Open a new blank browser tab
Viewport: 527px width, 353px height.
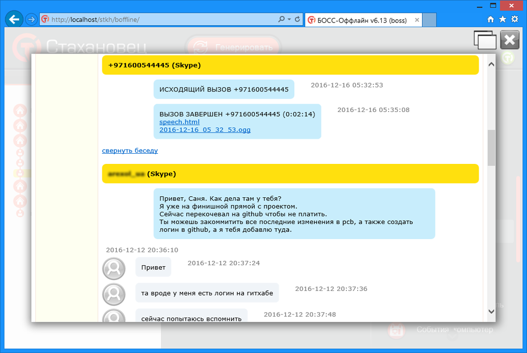[x=429, y=20]
